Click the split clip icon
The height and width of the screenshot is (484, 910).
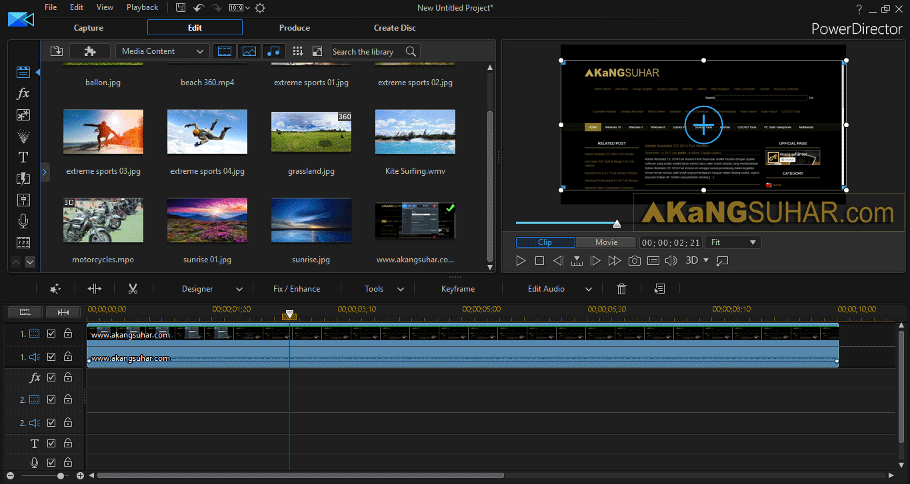95,289
